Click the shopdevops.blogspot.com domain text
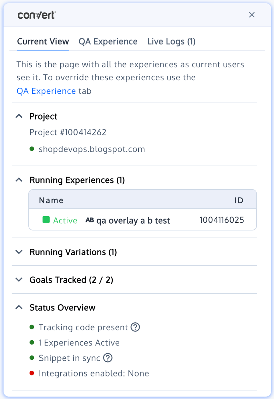The image size is (274, 399). point(92,149)
